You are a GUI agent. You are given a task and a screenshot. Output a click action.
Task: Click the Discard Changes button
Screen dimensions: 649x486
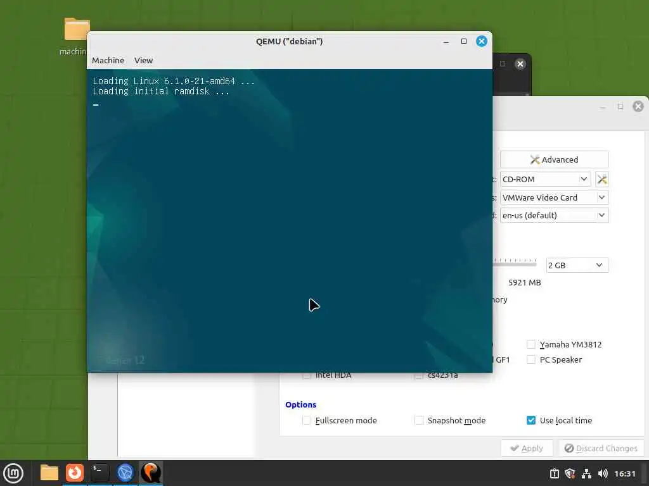601,449
